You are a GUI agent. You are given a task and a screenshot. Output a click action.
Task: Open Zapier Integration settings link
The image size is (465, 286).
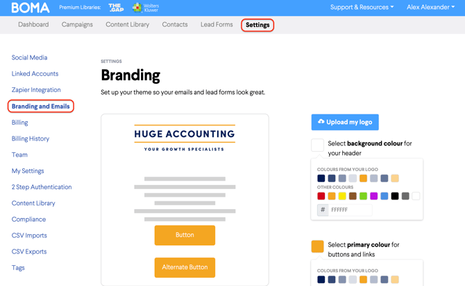[36, 90]
